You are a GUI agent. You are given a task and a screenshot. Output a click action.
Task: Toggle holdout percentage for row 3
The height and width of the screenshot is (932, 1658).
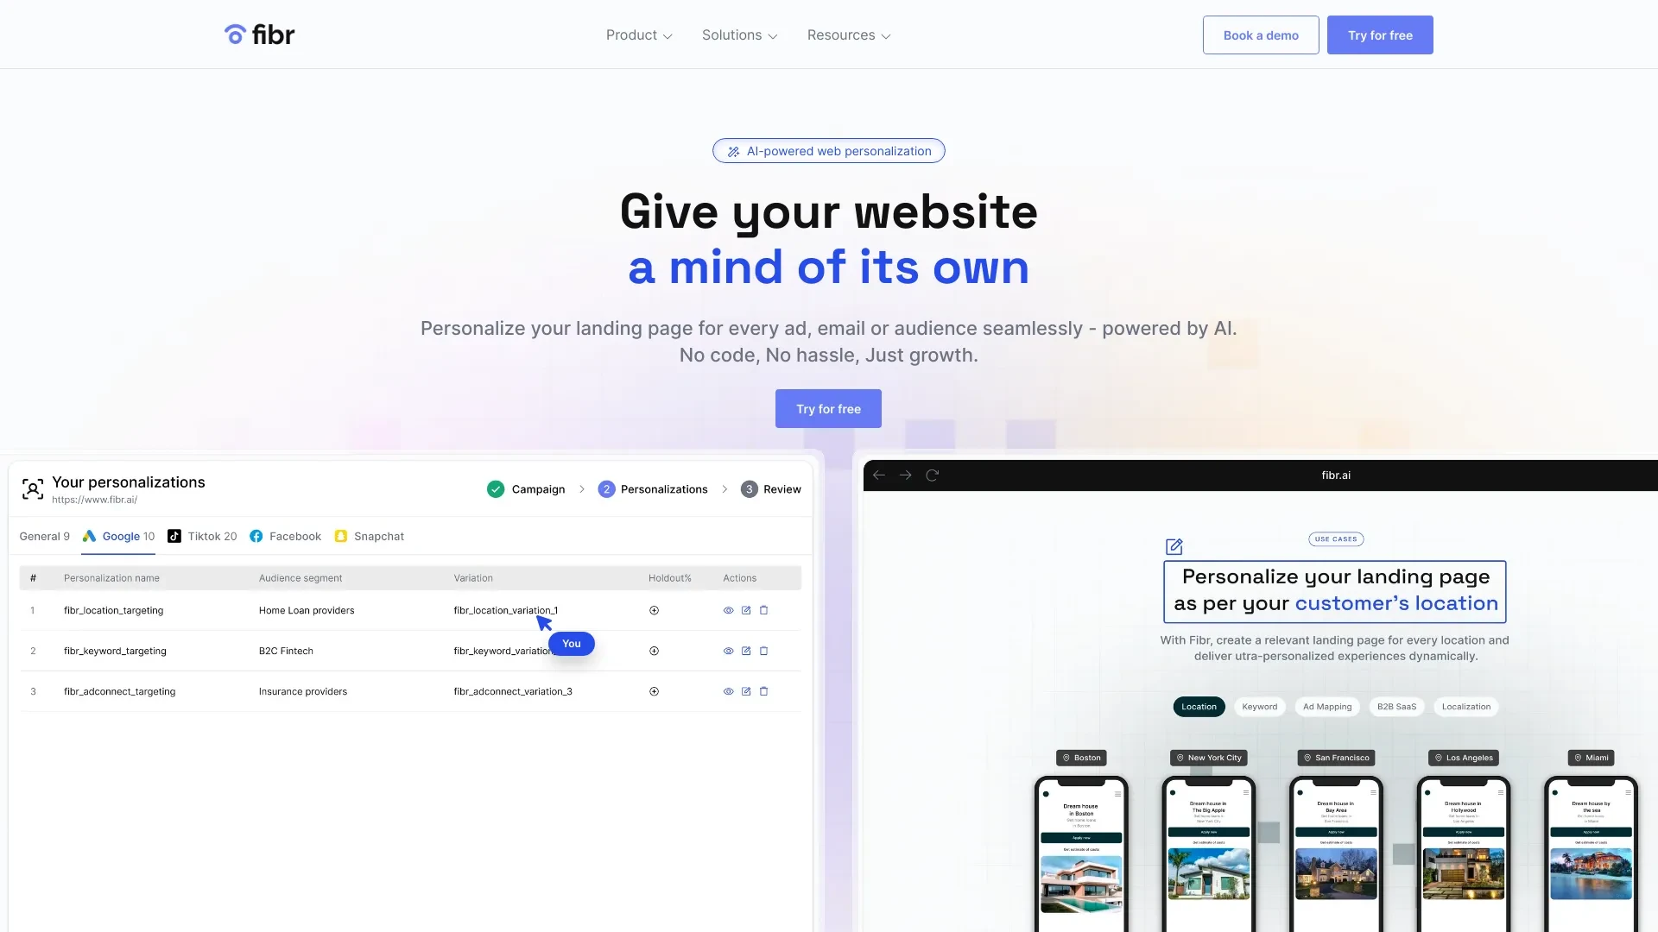tap(655, 690)
